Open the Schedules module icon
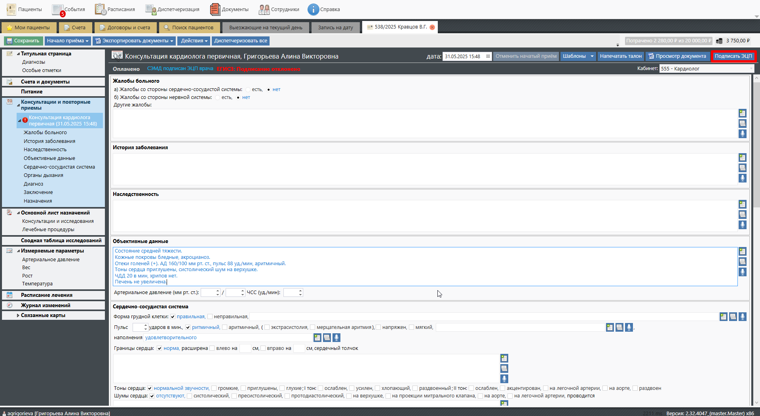Image resolution: width=760 pixels, height=416 pixels. click(x=101, y=9)
